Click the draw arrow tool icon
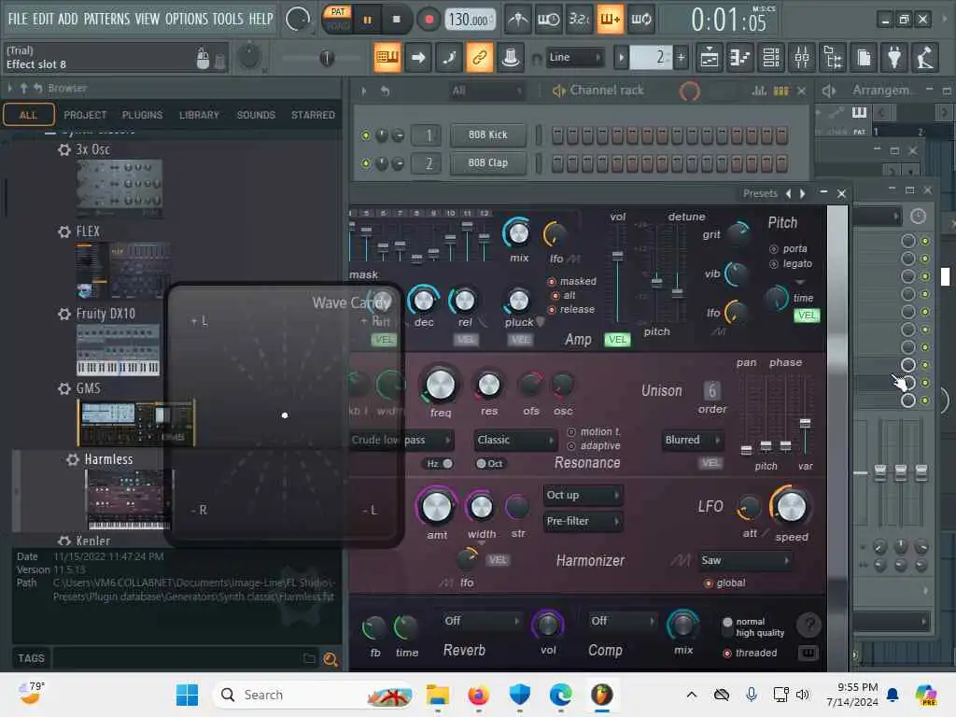Viewport: 956px width, 717px height. click(418, 58)
